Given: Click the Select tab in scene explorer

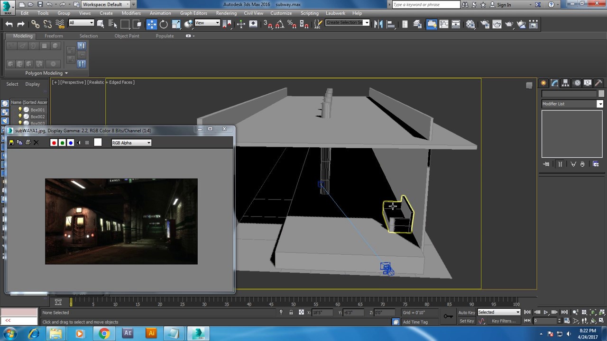Looking at the screenshot, I should (12, 84).
